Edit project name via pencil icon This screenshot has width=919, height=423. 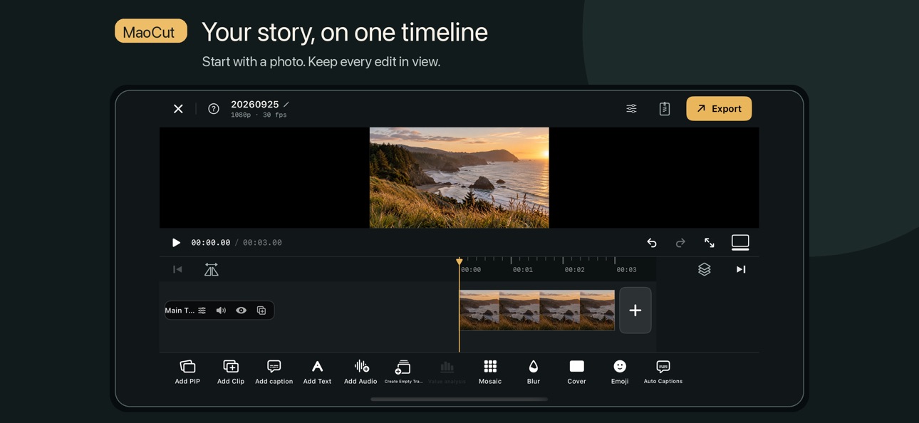286,104
